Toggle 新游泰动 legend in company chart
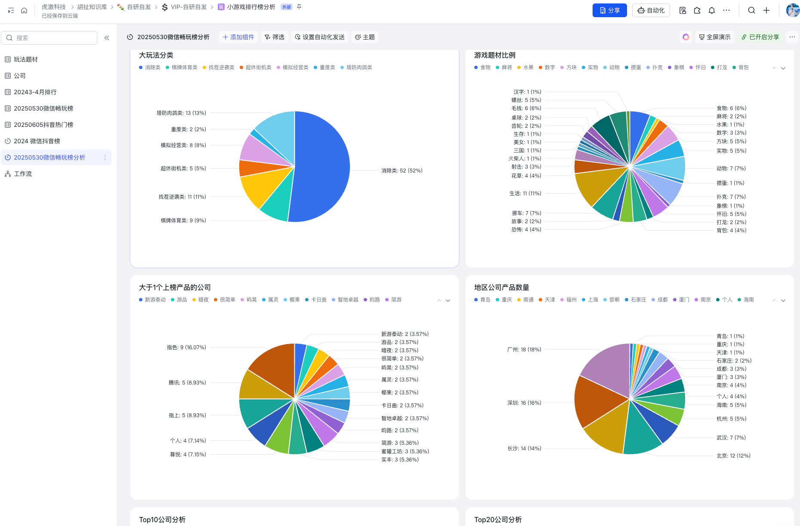Image resolution: width=800 pixels, height=526 pixels. [x=152, y=300]
